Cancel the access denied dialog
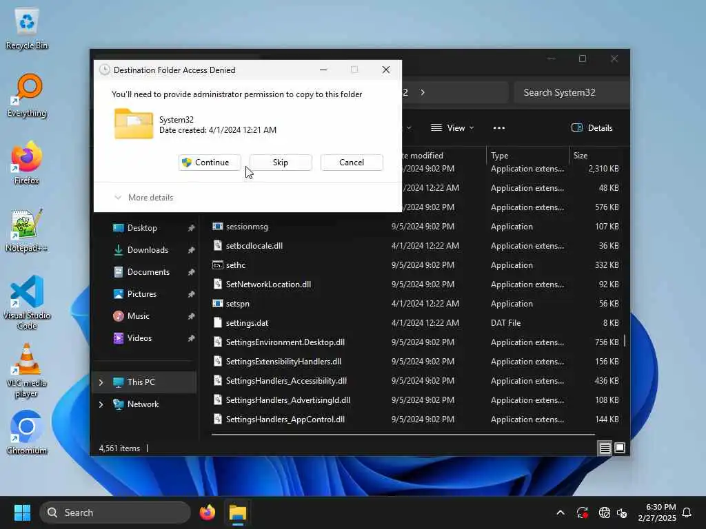The image size is (706, 529). coord(352,163)
